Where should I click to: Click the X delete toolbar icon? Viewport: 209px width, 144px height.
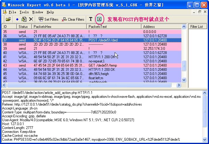click(31, 19)
